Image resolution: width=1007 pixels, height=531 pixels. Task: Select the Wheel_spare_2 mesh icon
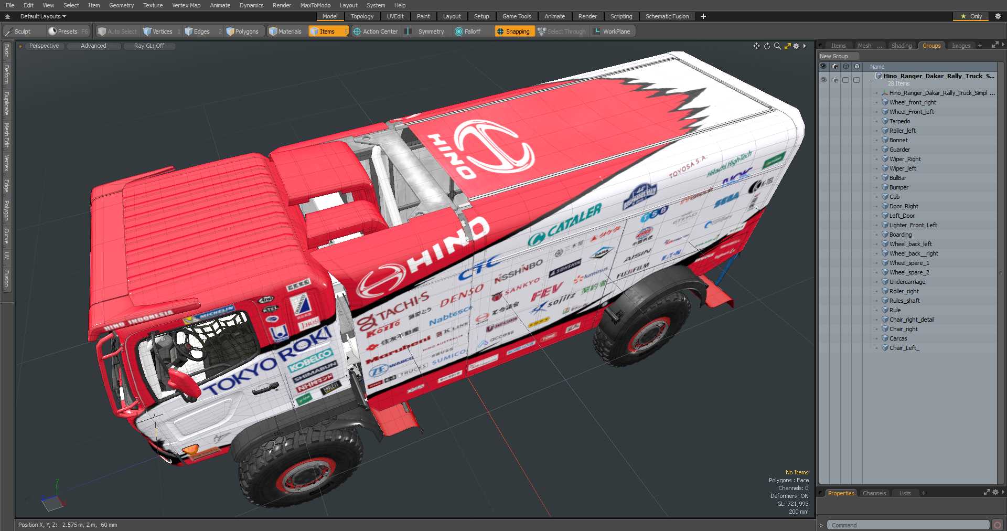click(885, 273)
